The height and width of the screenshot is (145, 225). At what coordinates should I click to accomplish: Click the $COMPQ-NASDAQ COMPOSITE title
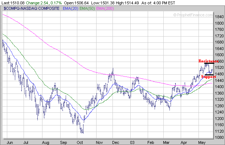[x=32, y=8]
